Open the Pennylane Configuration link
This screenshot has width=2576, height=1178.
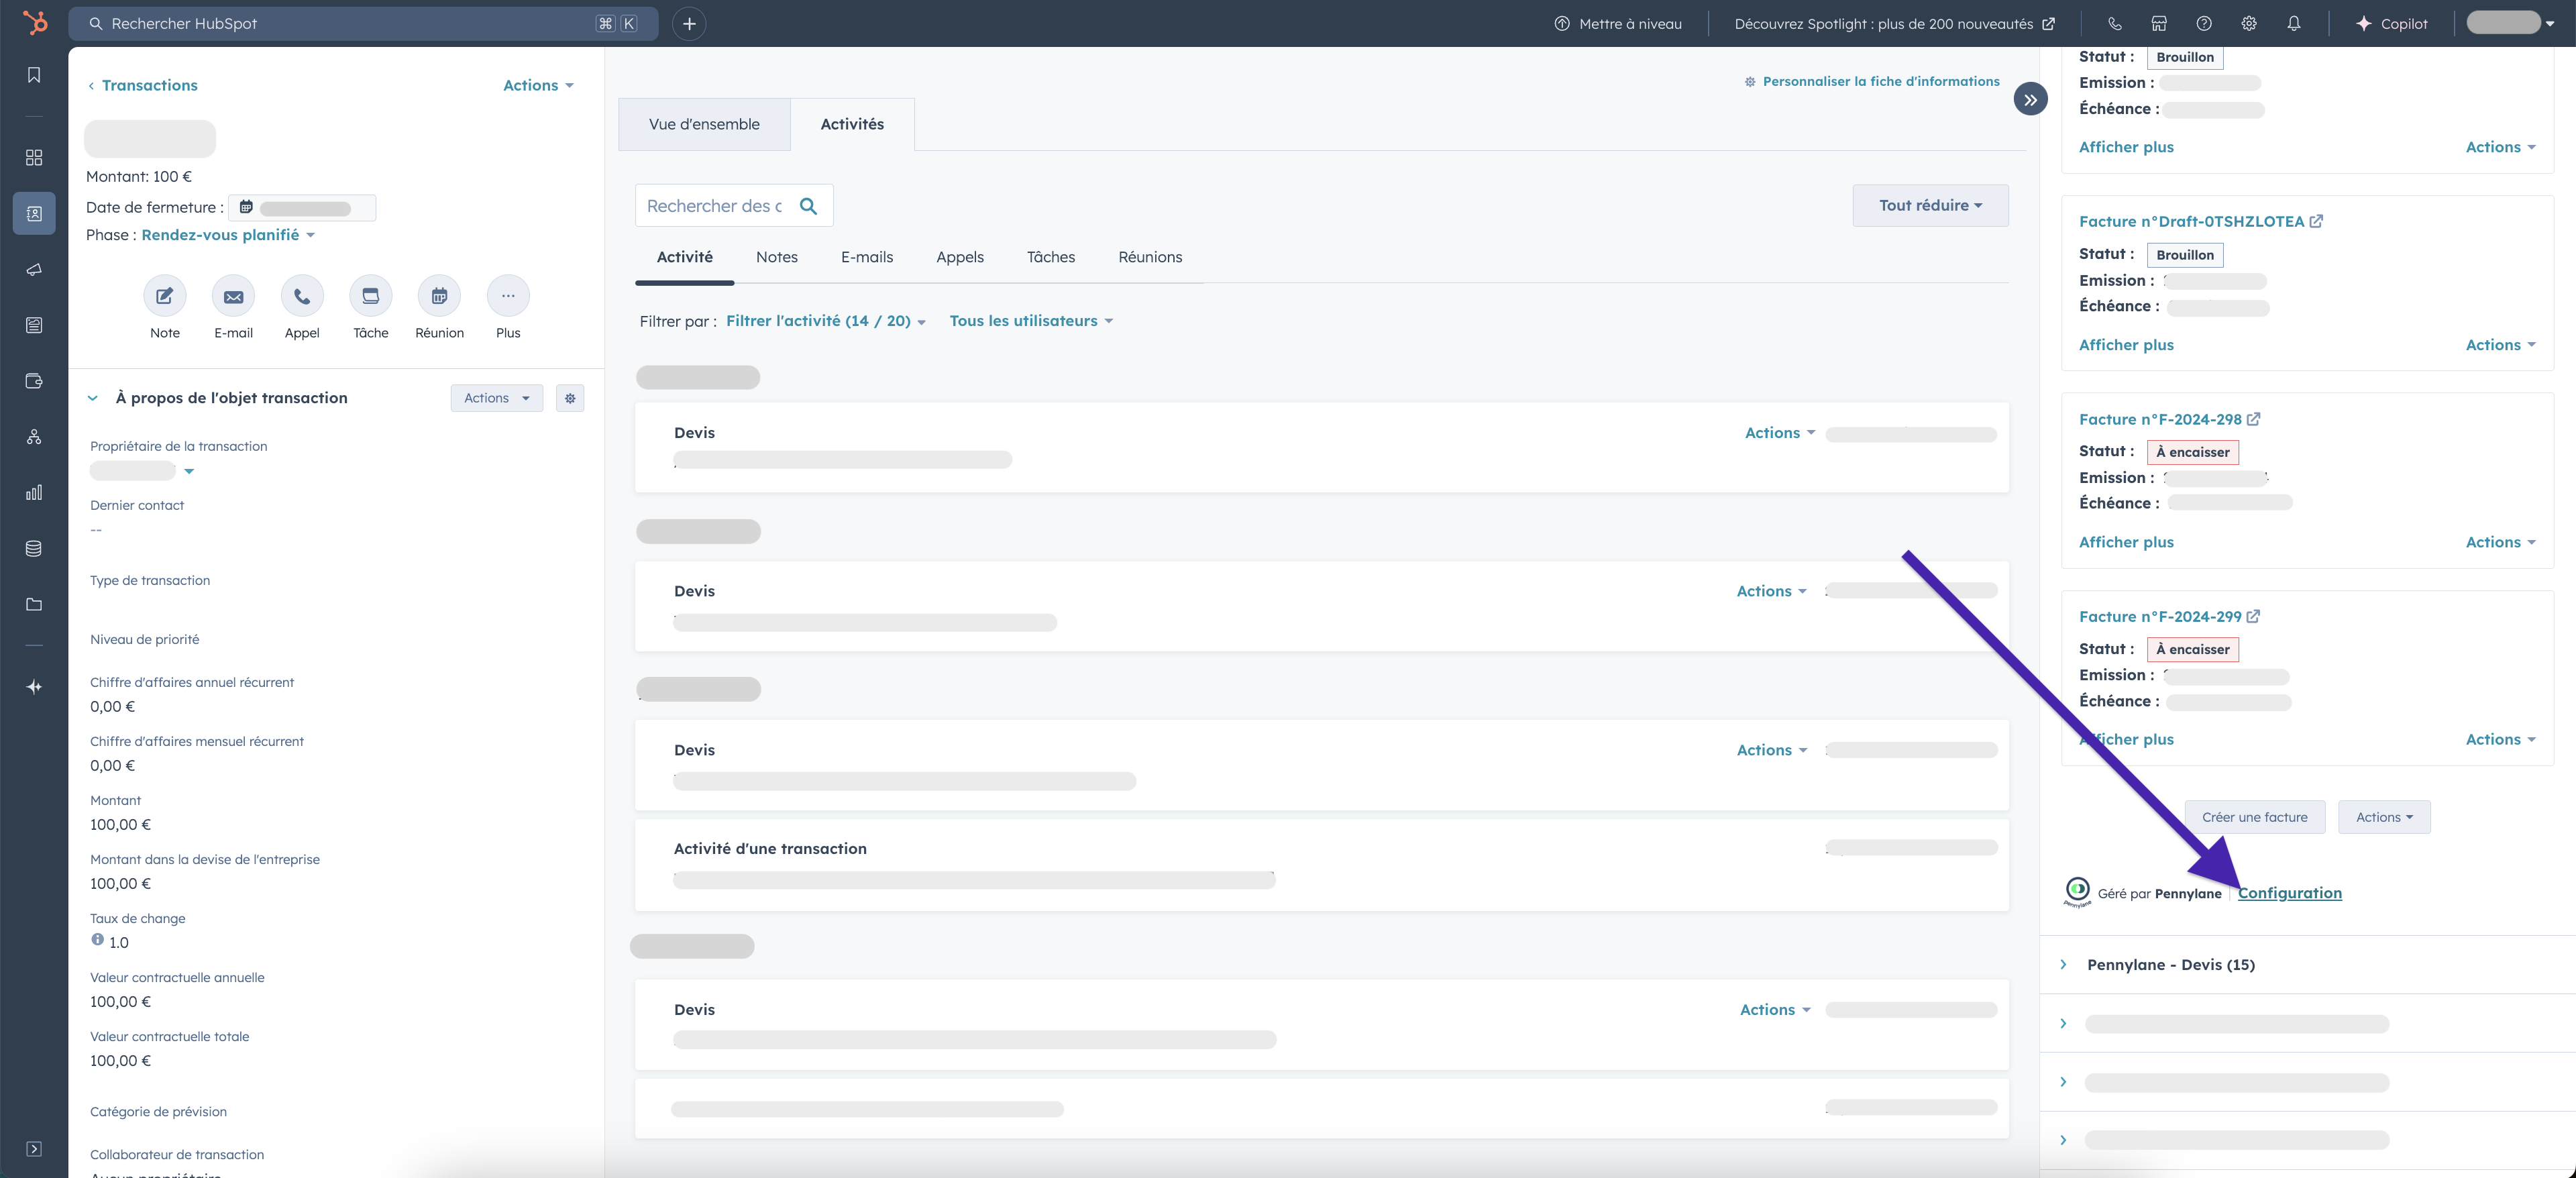pos(2289,893)
